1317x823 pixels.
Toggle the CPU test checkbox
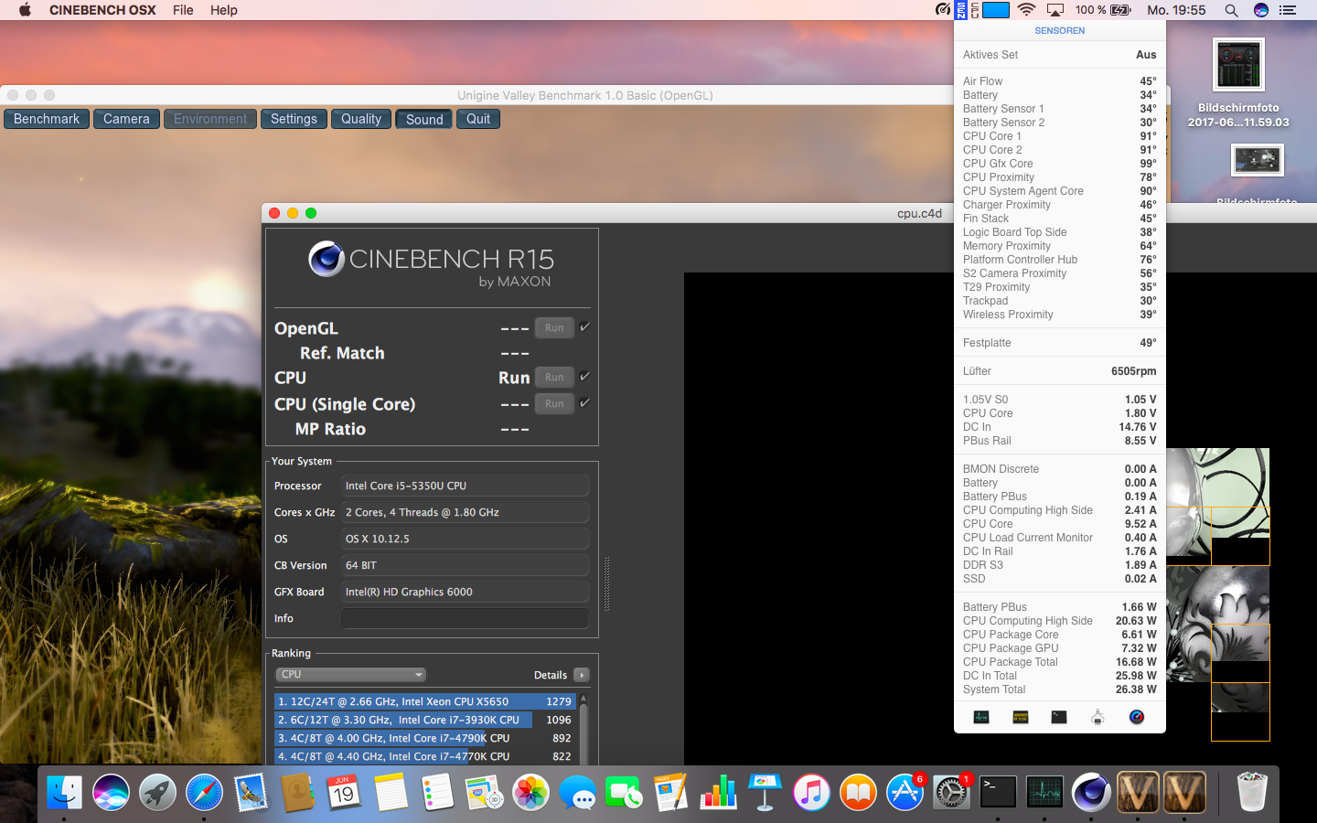click(x=585, y=376)
